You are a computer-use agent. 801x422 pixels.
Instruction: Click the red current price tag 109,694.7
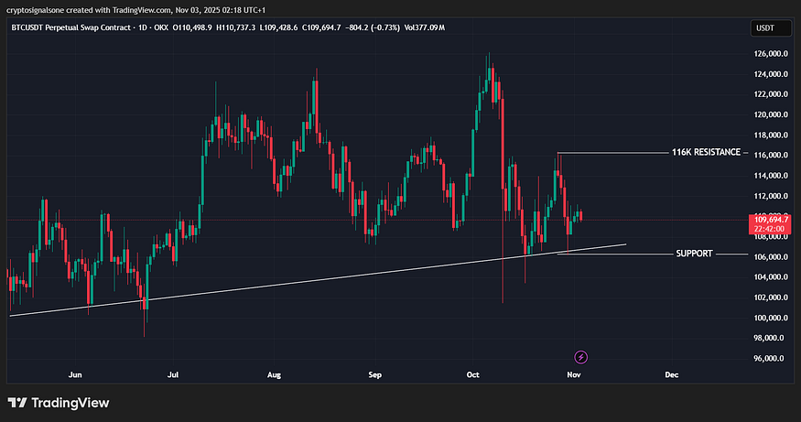769,221
